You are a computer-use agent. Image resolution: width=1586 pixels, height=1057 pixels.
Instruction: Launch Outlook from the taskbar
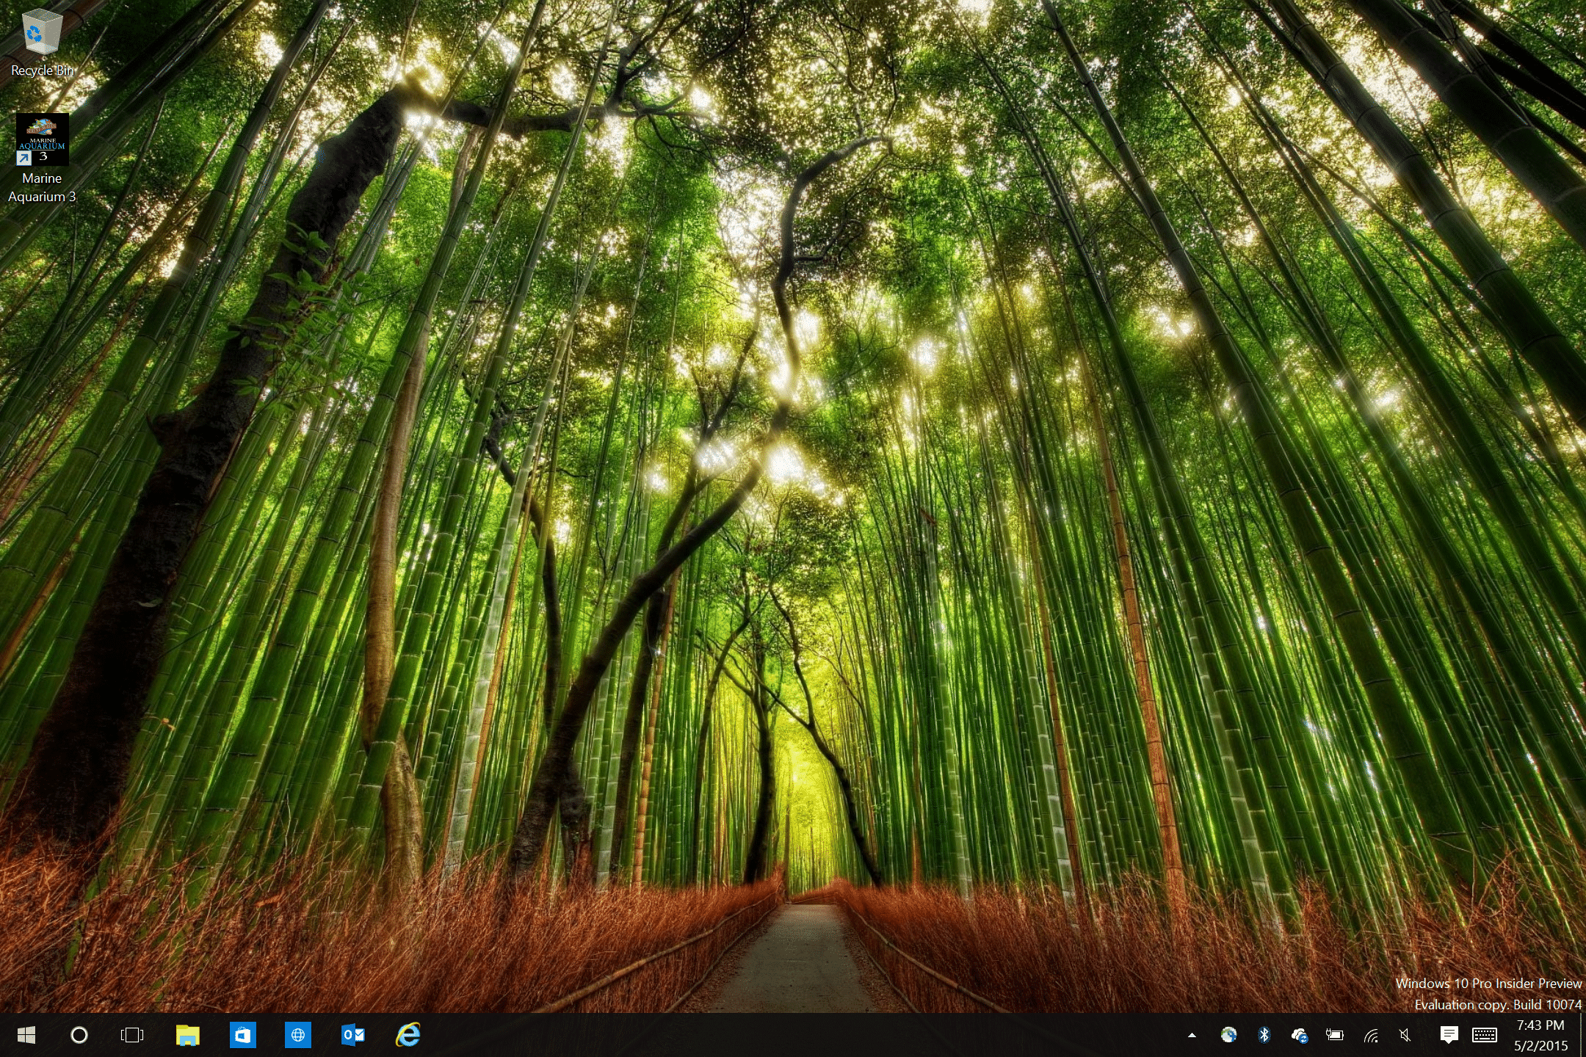coord(353,1035)
